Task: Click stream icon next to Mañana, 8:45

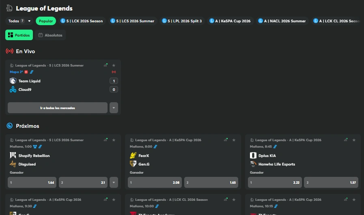Action: pyautogui.click(x=275, y=146)
